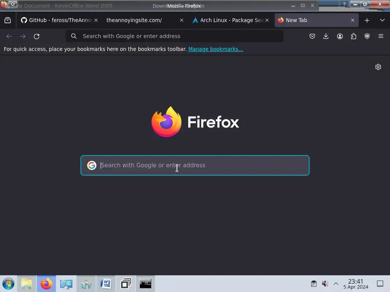Switch to the Word taskbar icon
390x292 pixels.
point(106,284)
